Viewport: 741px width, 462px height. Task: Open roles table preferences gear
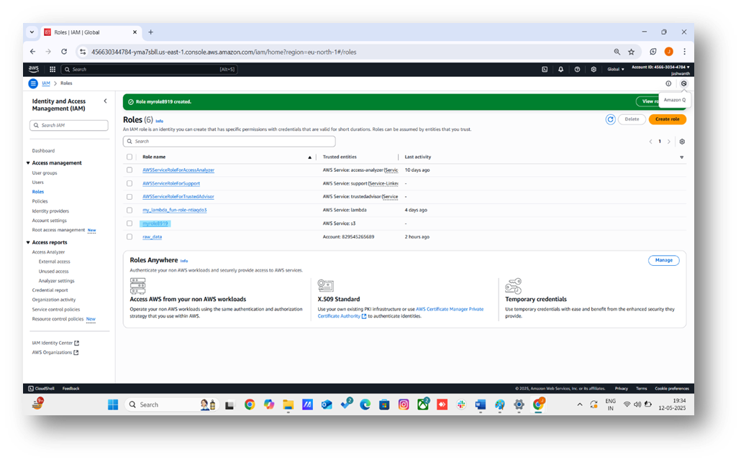[682, 142]
